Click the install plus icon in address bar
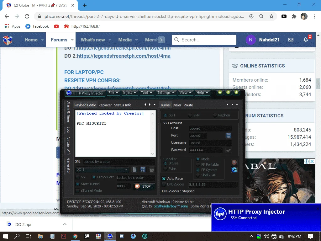 coord(251,16)
